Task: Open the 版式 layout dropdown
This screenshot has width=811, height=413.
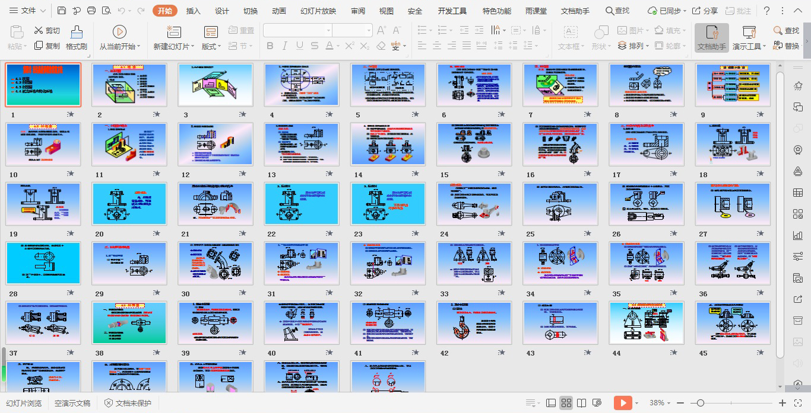Action: [x=211, y=46]
